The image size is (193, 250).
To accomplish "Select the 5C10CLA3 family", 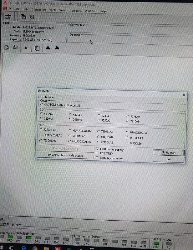I will click(135, 138).
